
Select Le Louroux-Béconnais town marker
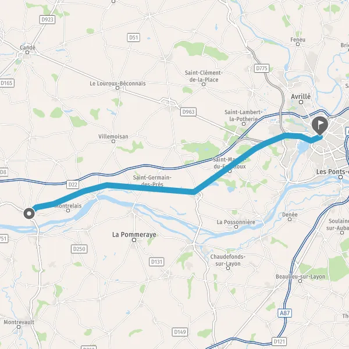pyautogui.click(x=117, y=88)
